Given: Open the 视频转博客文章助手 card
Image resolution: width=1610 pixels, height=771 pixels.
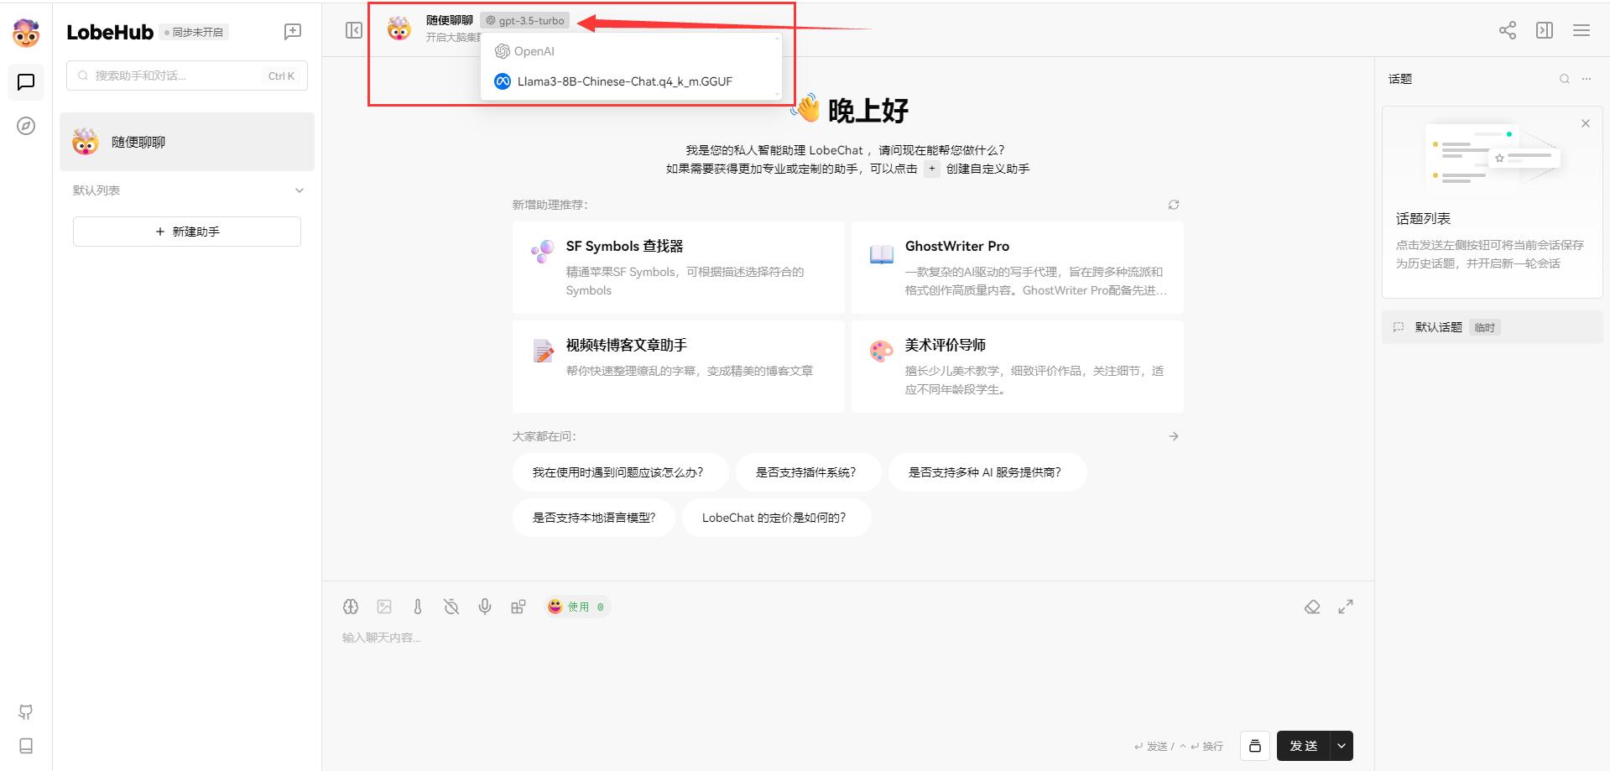Looking at the screenshot, I should (x=679, y=367).
